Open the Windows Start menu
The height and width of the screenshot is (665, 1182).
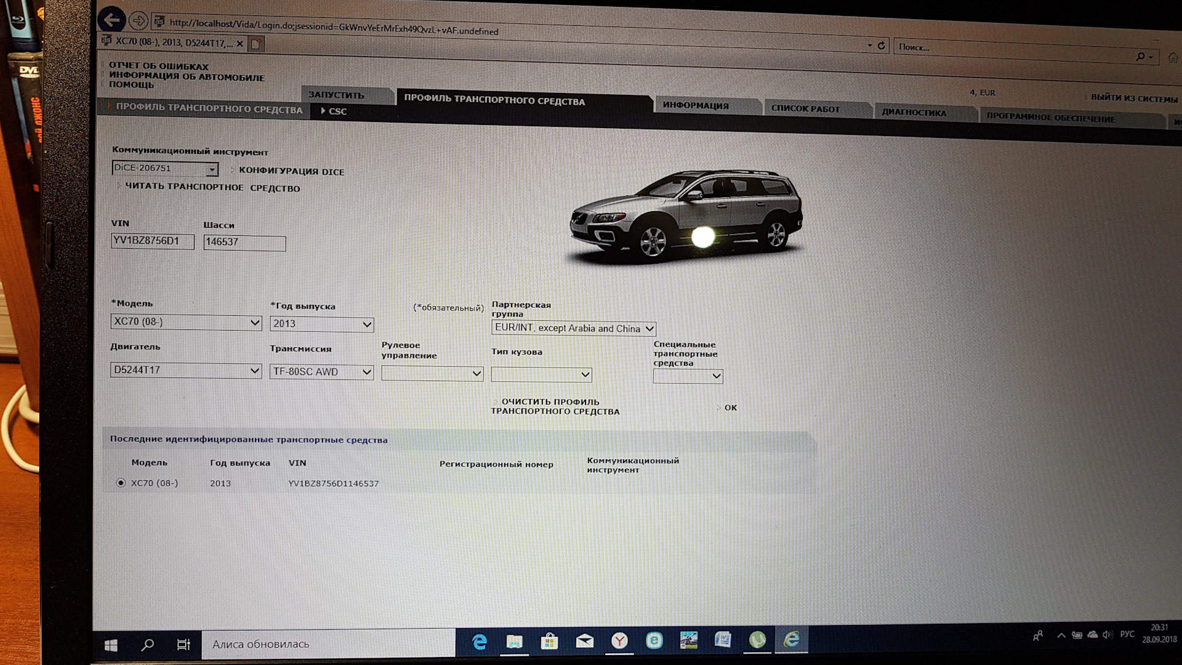[x=111, y=645]
